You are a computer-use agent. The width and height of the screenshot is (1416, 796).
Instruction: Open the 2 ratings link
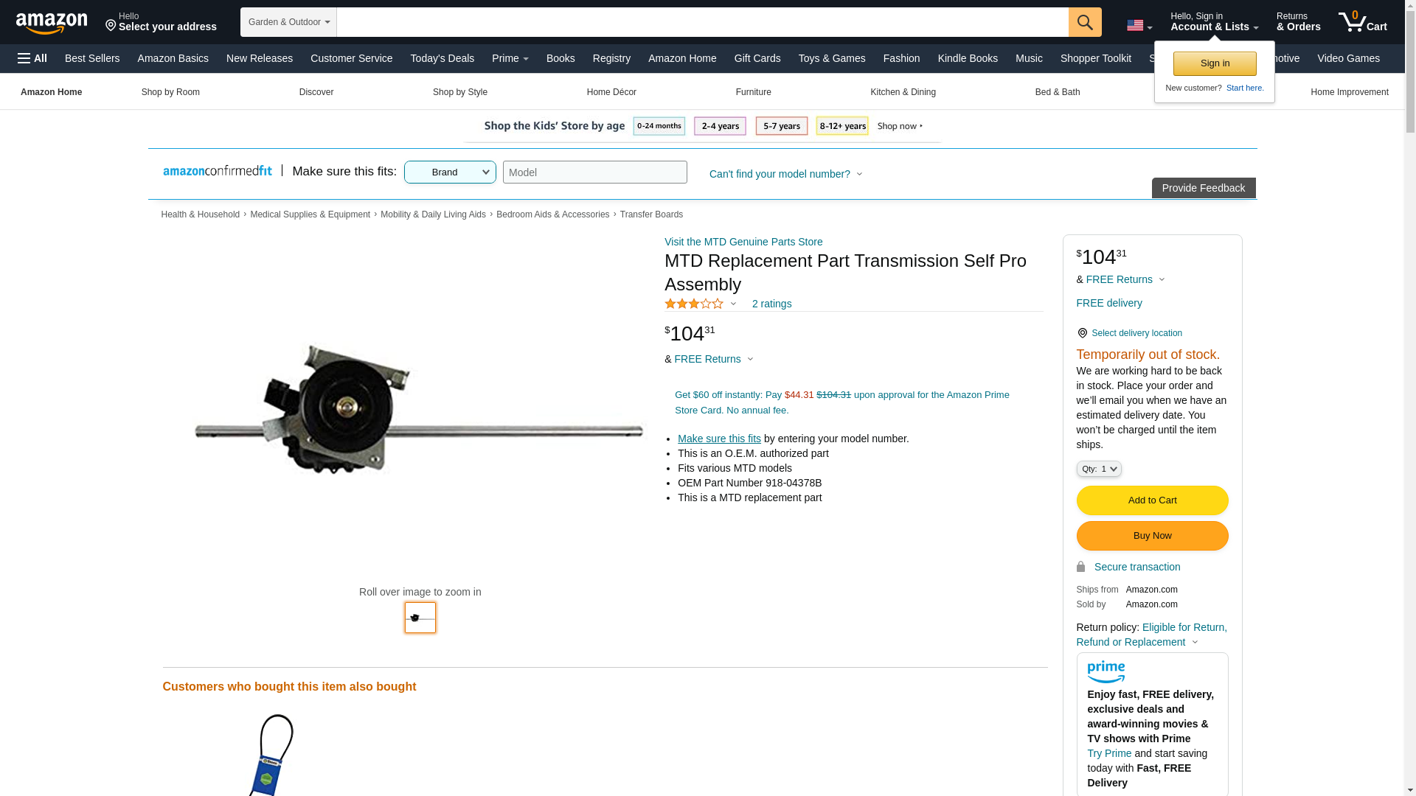pyautogui.click(x=771, y=304)
